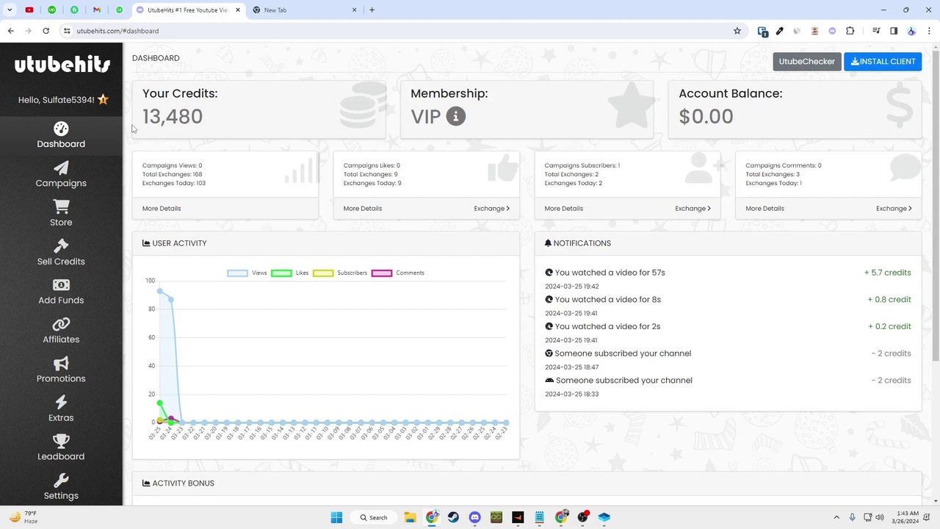Toggle Subscribers series in chart legend
940x529 pixels.
[x=340, y=273]
